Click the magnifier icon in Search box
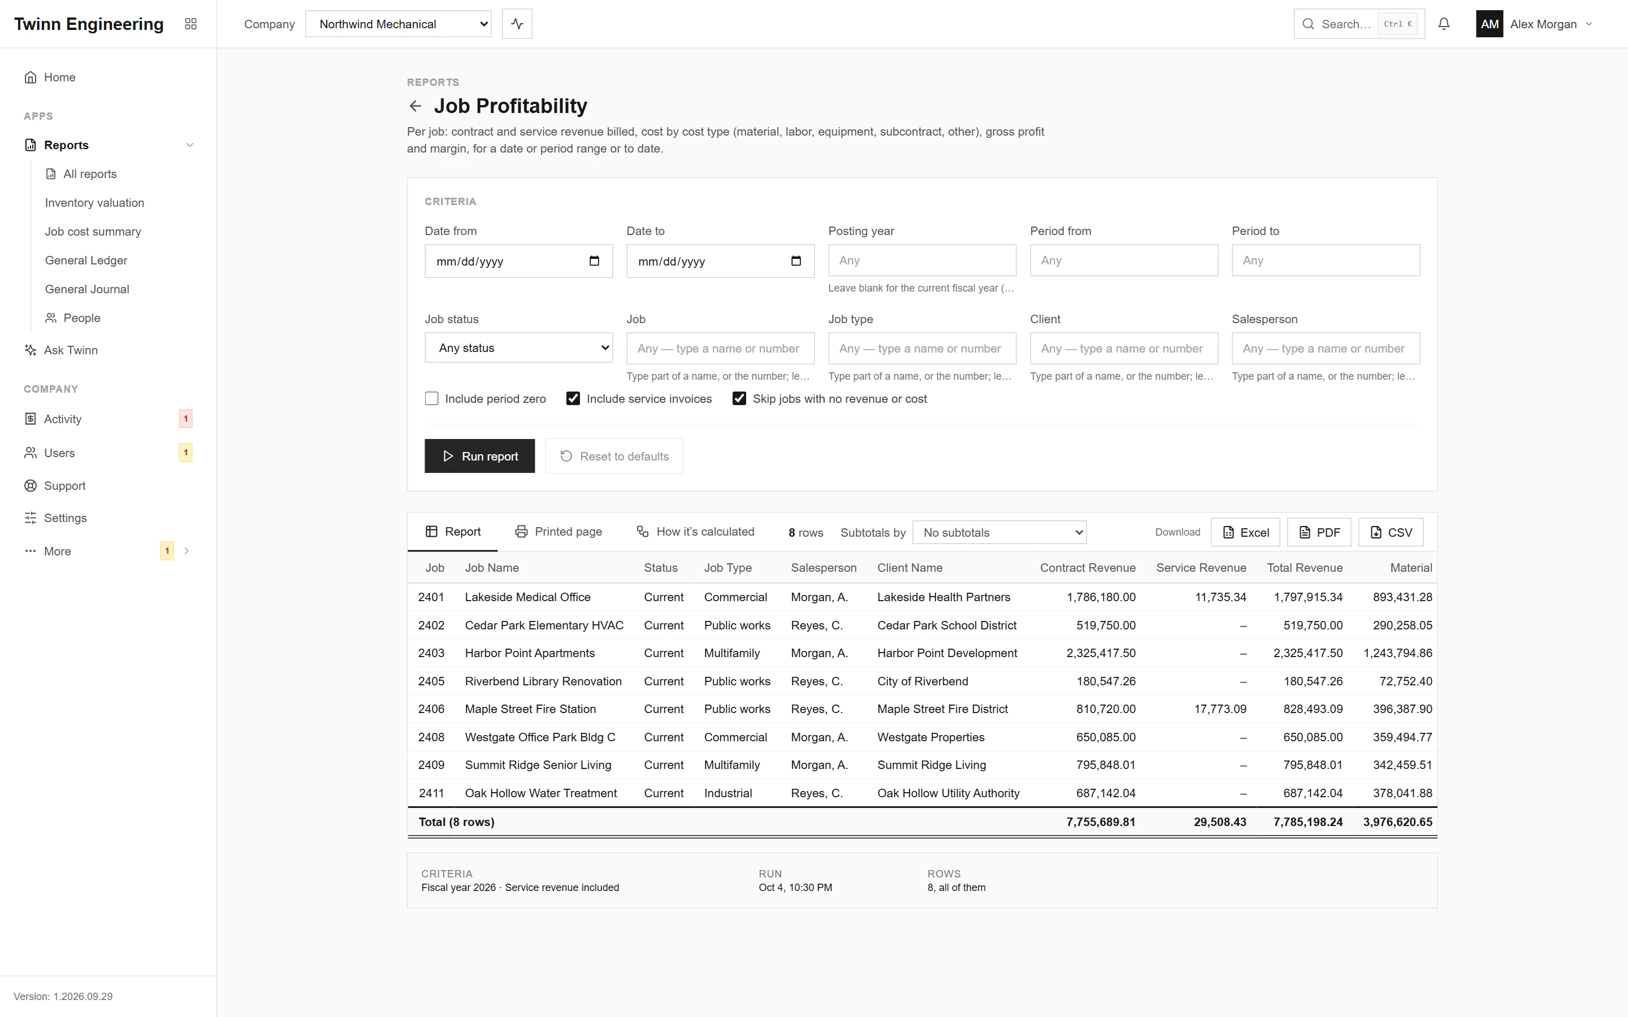 [1308, 24]
